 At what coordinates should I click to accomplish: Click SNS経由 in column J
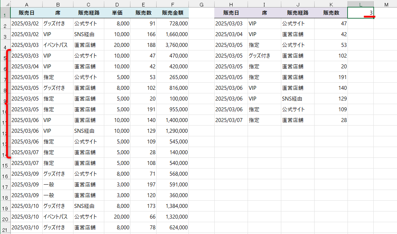point(298,99)
